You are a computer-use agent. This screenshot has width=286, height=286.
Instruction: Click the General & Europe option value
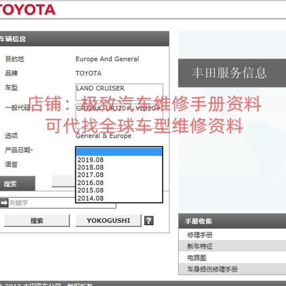[103, 136]
